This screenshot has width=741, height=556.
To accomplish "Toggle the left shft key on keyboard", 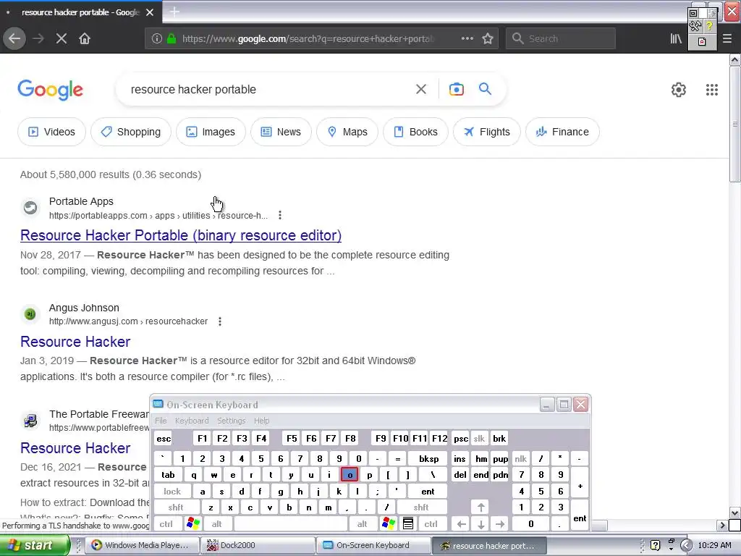I will point(175,507).
